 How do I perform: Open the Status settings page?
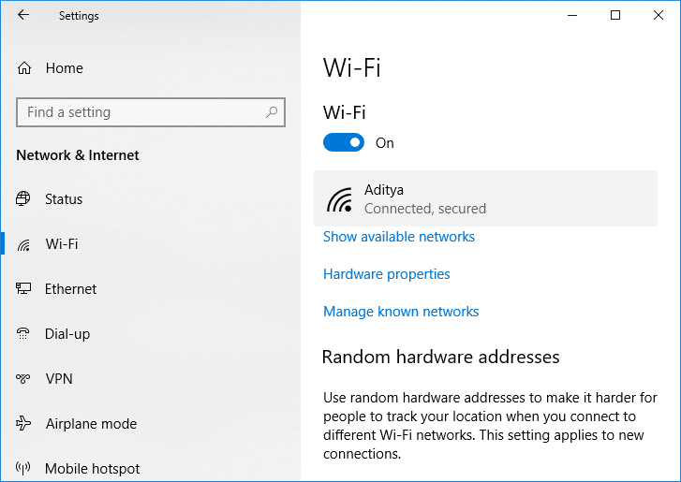click(x=64, y=199)
